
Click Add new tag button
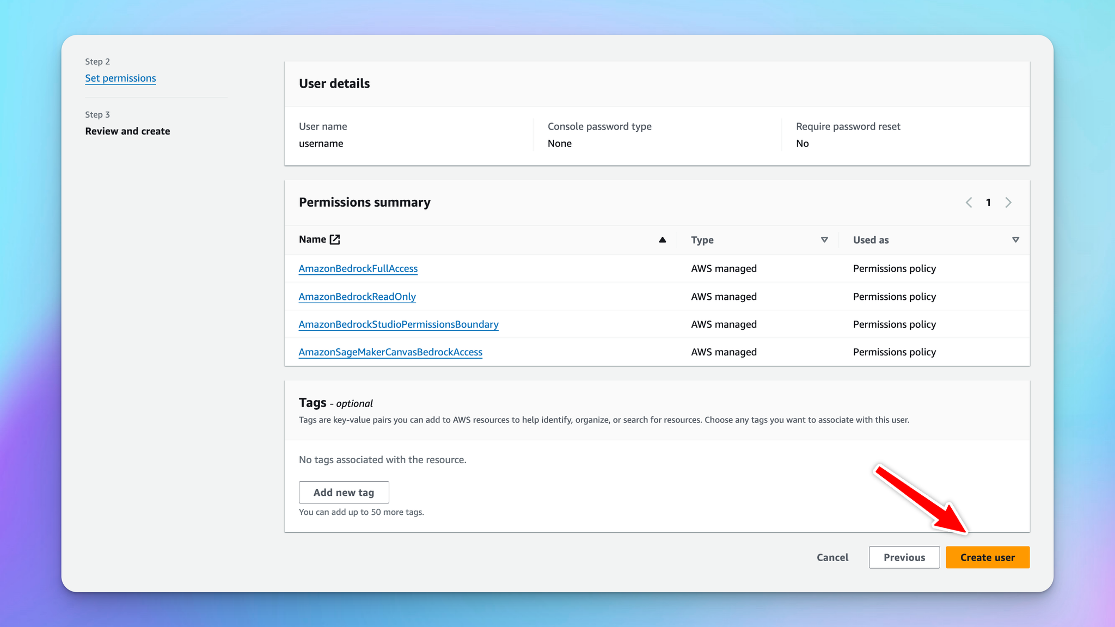tap(344, 493)
